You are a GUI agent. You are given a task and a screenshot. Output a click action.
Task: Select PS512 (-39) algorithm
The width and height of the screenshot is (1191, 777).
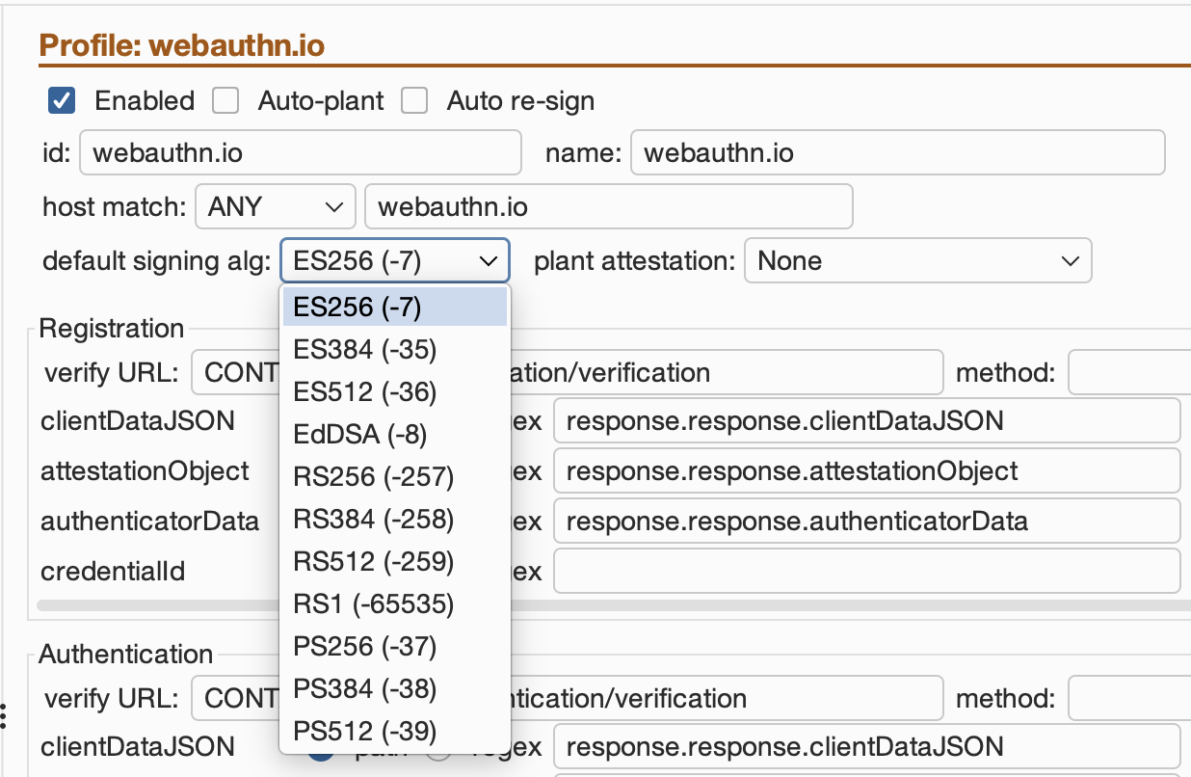(395, 731)
